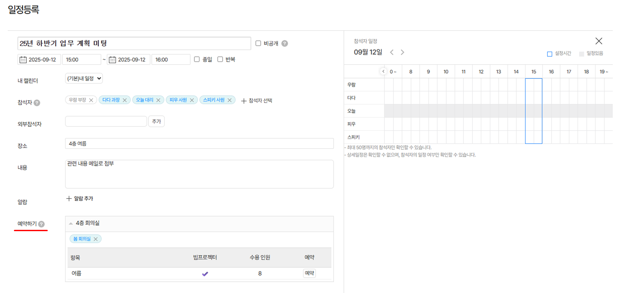
Task: Click 참석자 선택 to add attendees
Action: pos(257,101)
